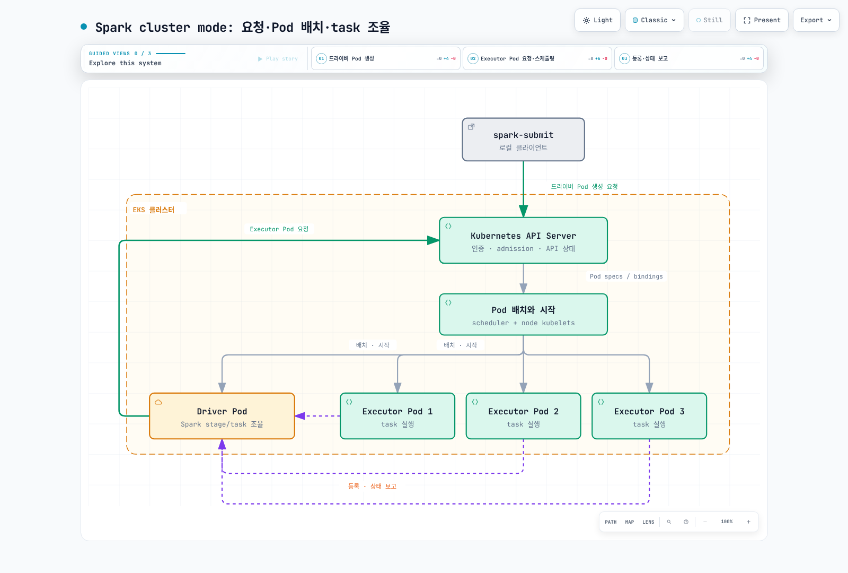Enter Present fullscreen mode
848x573 pixels.
click(762, 20)
